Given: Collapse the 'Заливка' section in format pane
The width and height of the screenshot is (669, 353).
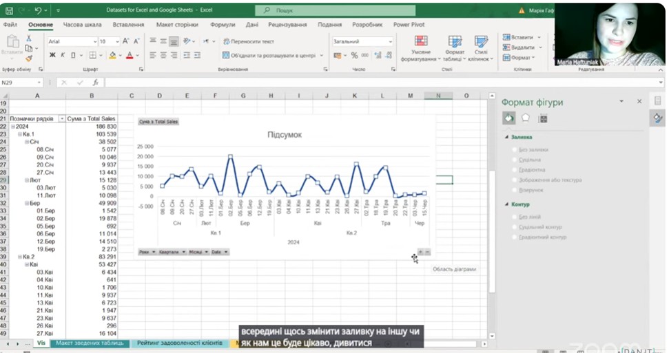Looking at the screenshot, I should pos(506,137).
